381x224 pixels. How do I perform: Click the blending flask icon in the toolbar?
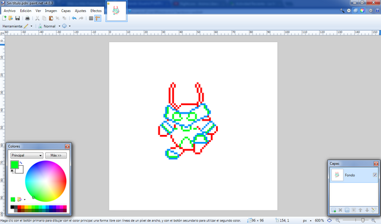point(40,26)
